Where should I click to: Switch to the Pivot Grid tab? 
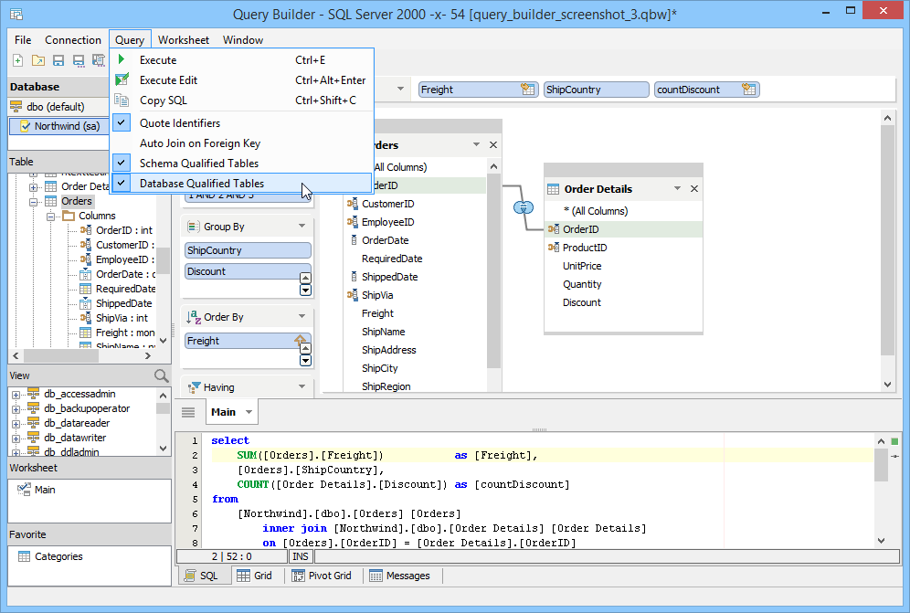323,576
